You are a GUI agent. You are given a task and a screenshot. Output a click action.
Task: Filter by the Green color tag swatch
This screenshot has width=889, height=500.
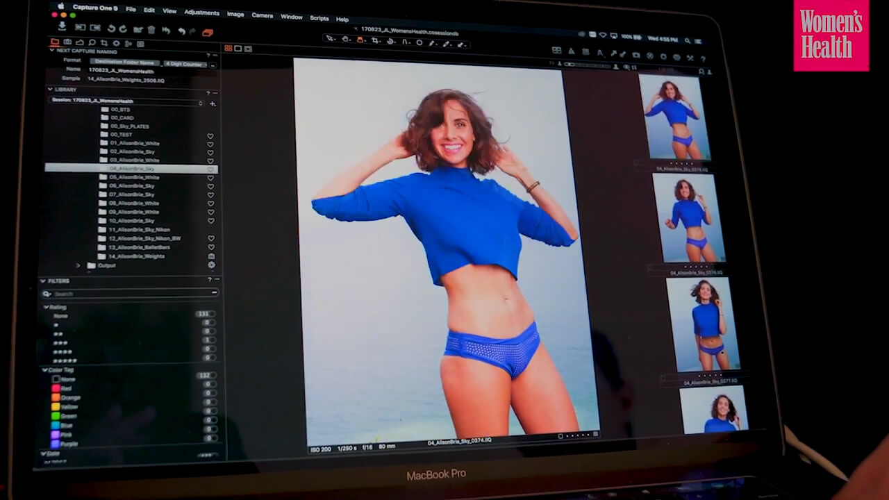click(56, 416)
